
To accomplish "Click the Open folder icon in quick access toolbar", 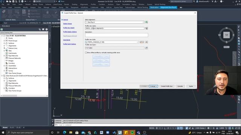I will tap(10, 1).
